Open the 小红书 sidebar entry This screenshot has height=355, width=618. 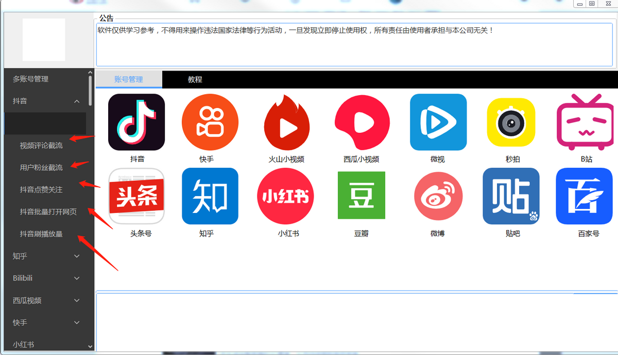coord(45,344)
